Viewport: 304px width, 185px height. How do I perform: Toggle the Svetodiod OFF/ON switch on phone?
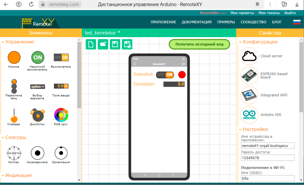(165, 75)
